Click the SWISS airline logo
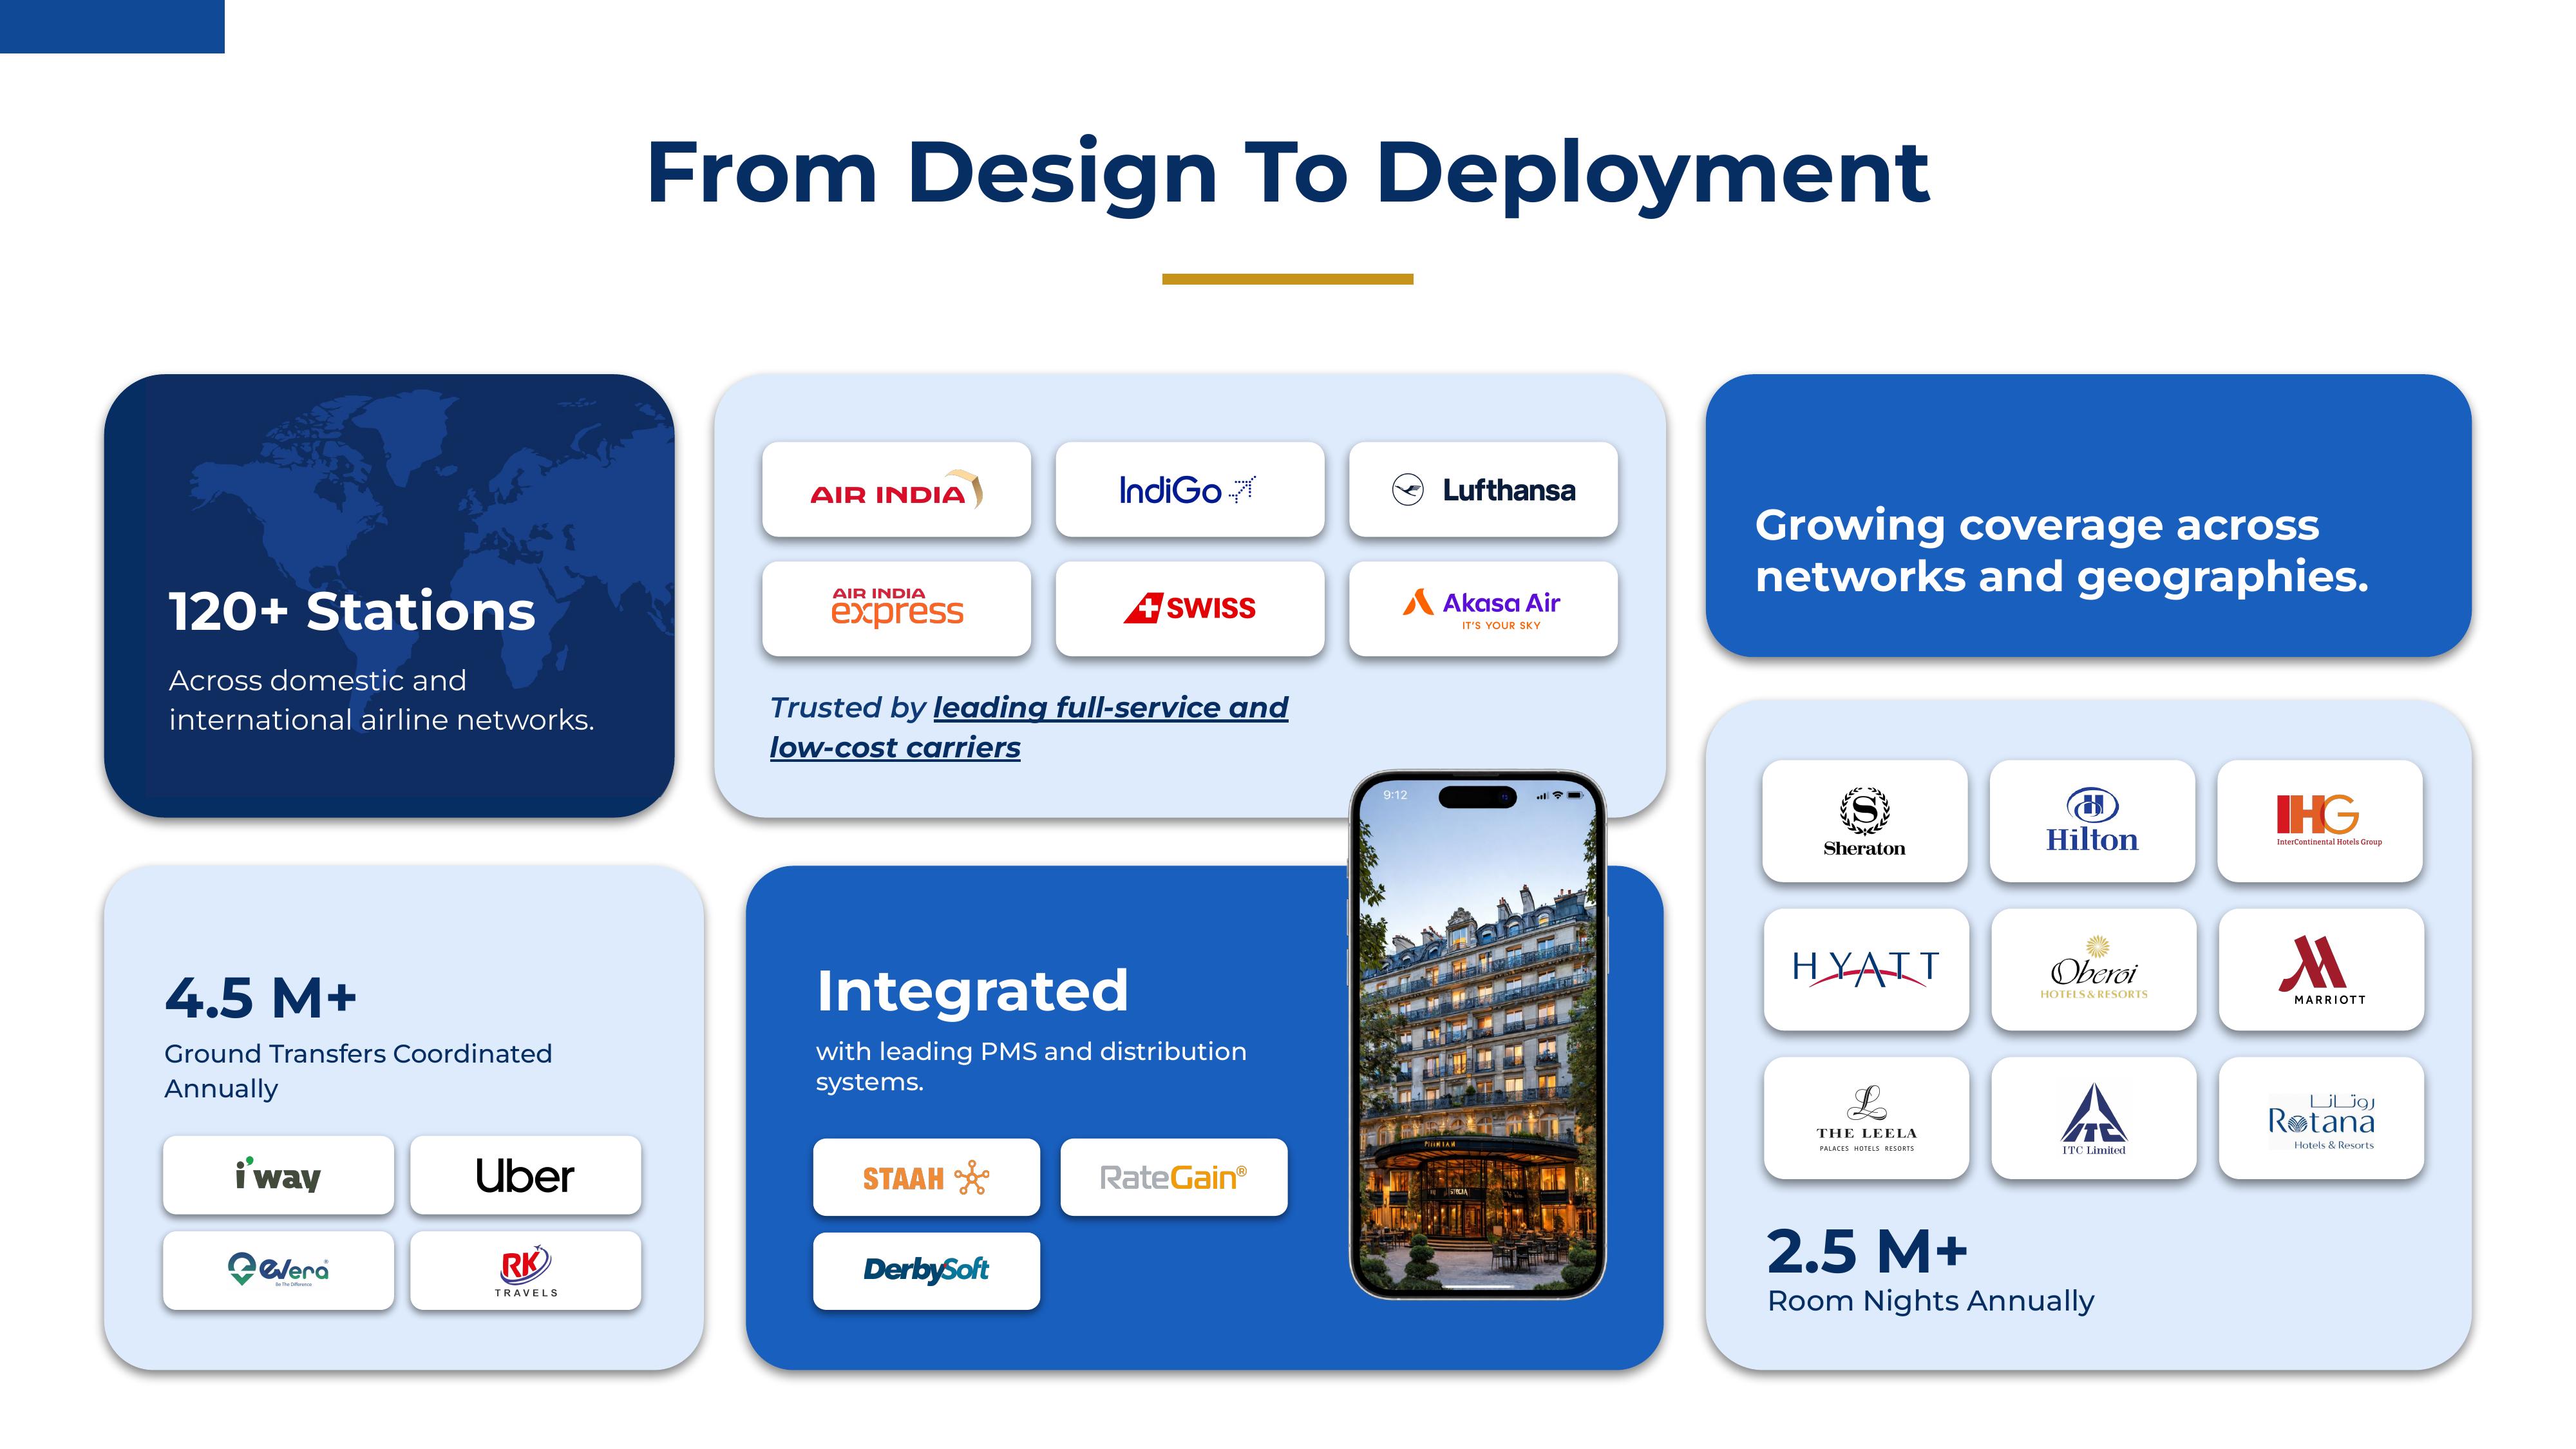The image size is (2576, 1449). coord(1189,608)
